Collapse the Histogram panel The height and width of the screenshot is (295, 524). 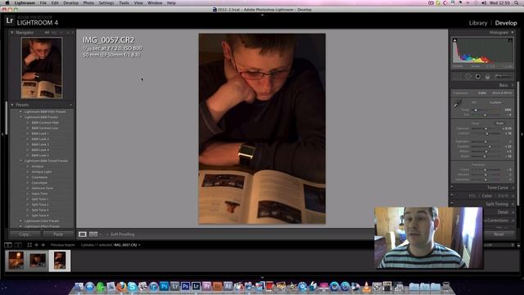[513, 33]
